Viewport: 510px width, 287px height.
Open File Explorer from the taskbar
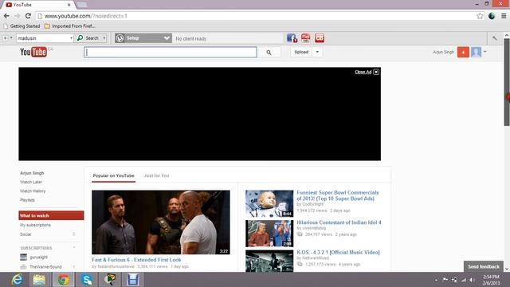(x=39, y=280)
